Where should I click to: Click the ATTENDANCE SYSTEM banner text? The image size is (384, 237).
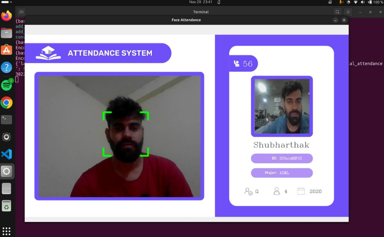[x=110, y=53]
